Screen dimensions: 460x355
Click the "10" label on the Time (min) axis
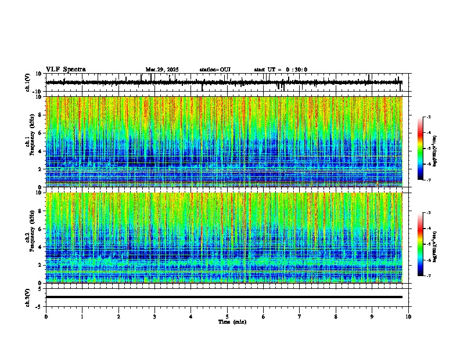coord(408,317)
